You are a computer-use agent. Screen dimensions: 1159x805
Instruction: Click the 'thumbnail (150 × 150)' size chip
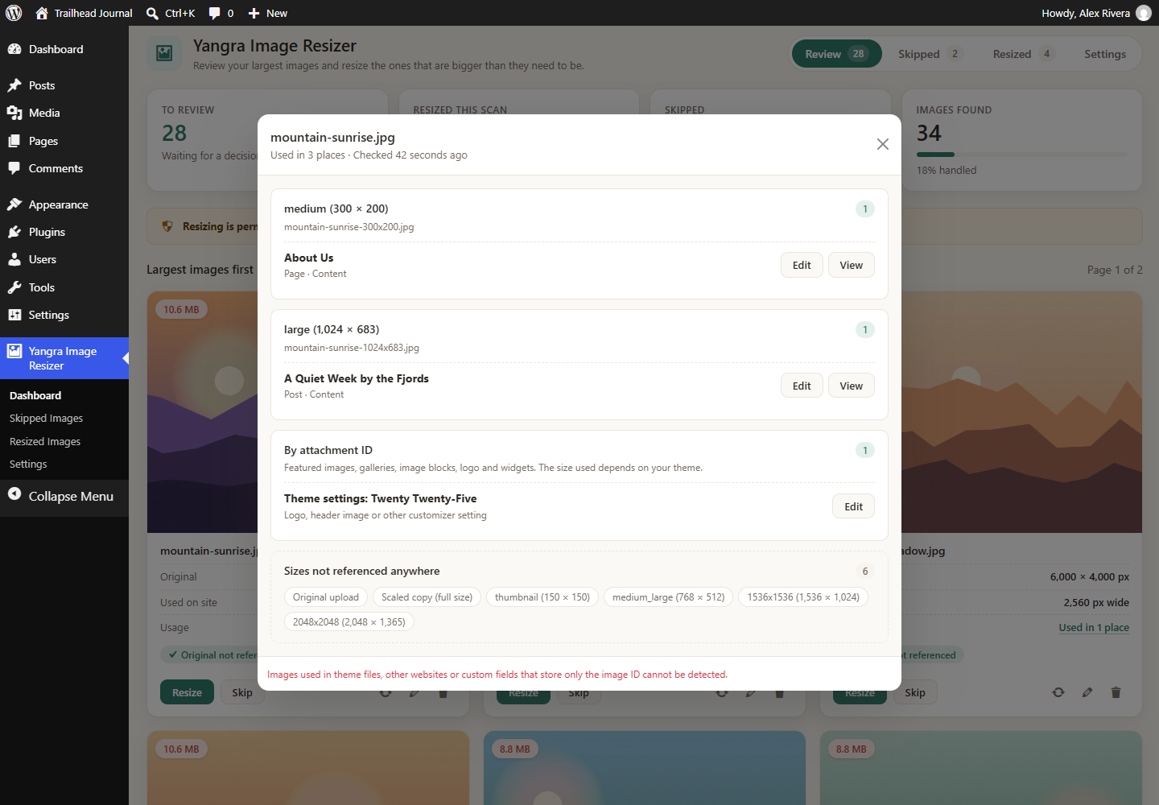542,597
